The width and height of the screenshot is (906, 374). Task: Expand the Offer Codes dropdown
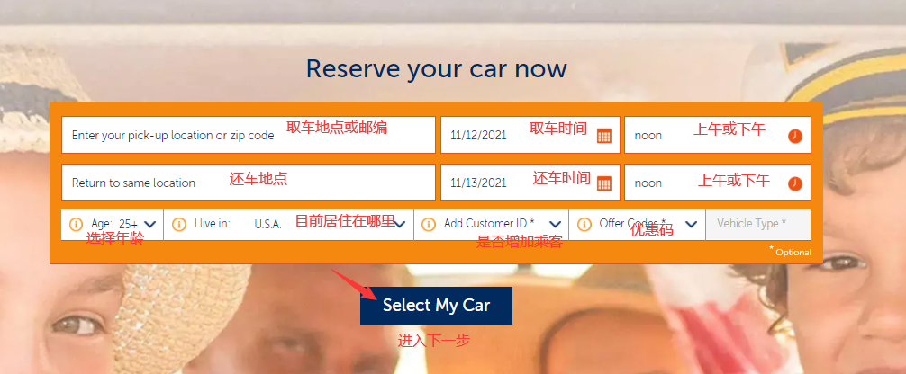pyautogui.click(x=638, y=224)
